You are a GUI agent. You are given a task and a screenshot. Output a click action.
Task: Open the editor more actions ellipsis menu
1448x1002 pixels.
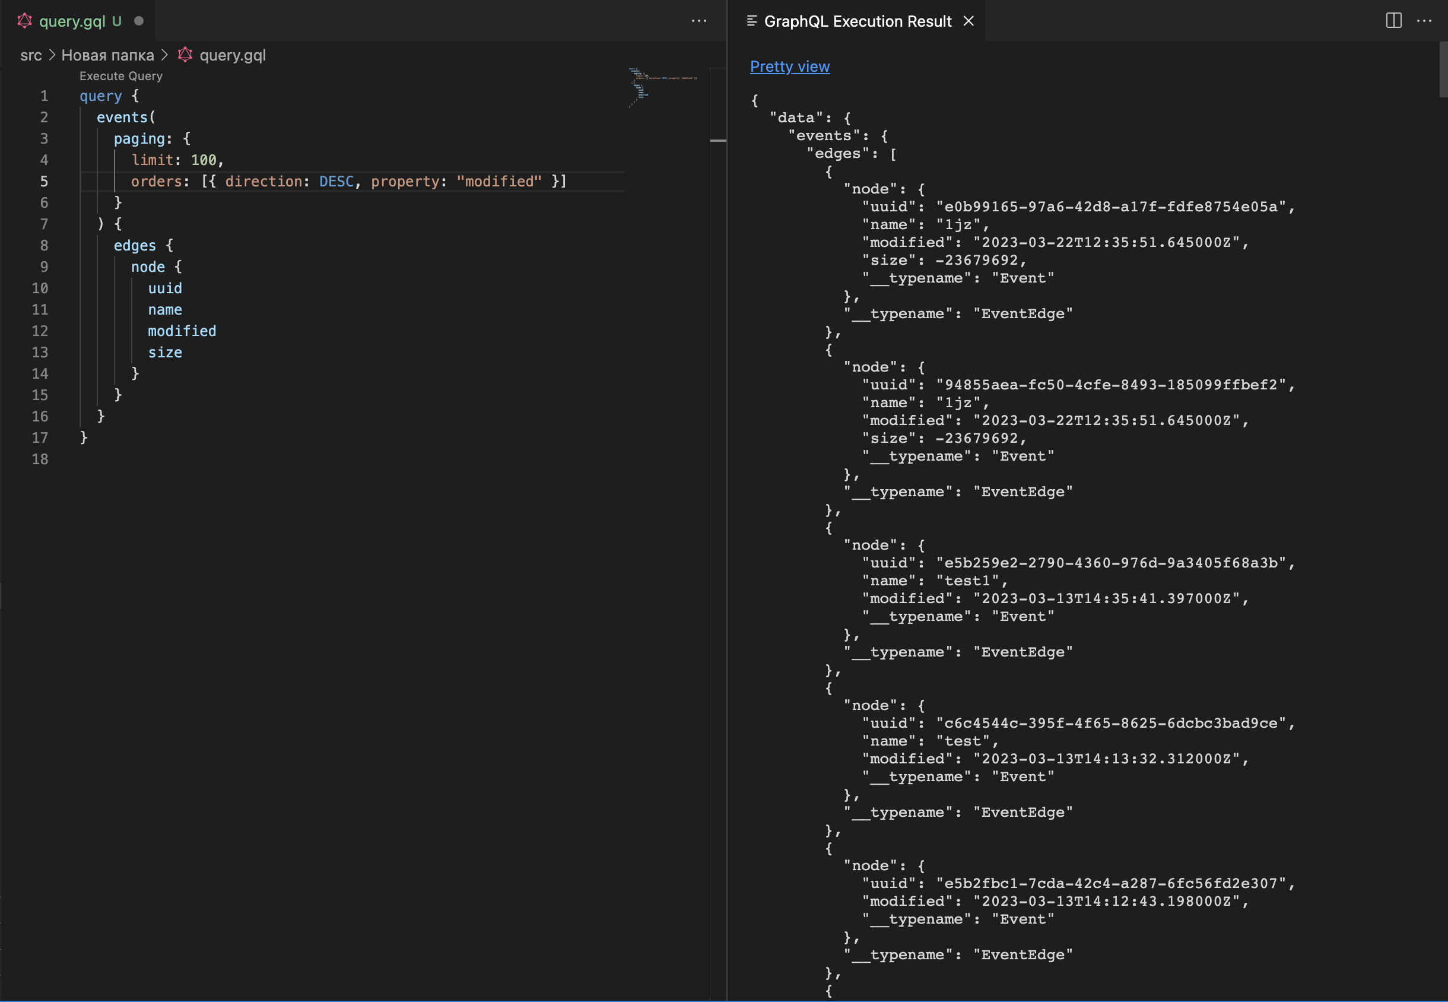point(698,21)
